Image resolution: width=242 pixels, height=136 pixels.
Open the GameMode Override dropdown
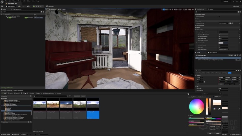pyautogui.click(x=223, y=23)
